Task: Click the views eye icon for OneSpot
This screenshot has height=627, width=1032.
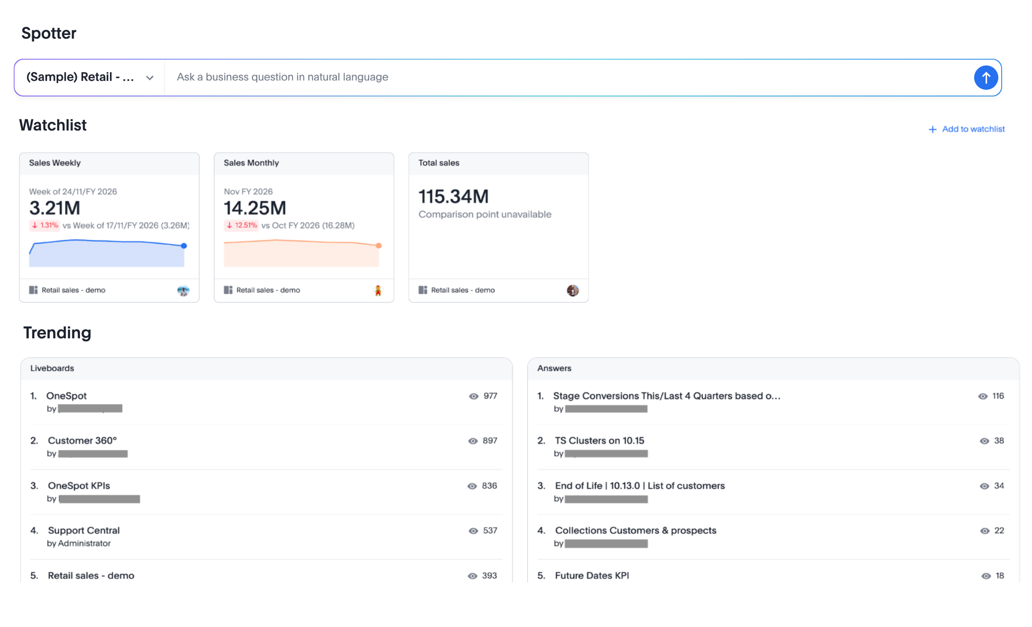Action: (x=474, y=396)
